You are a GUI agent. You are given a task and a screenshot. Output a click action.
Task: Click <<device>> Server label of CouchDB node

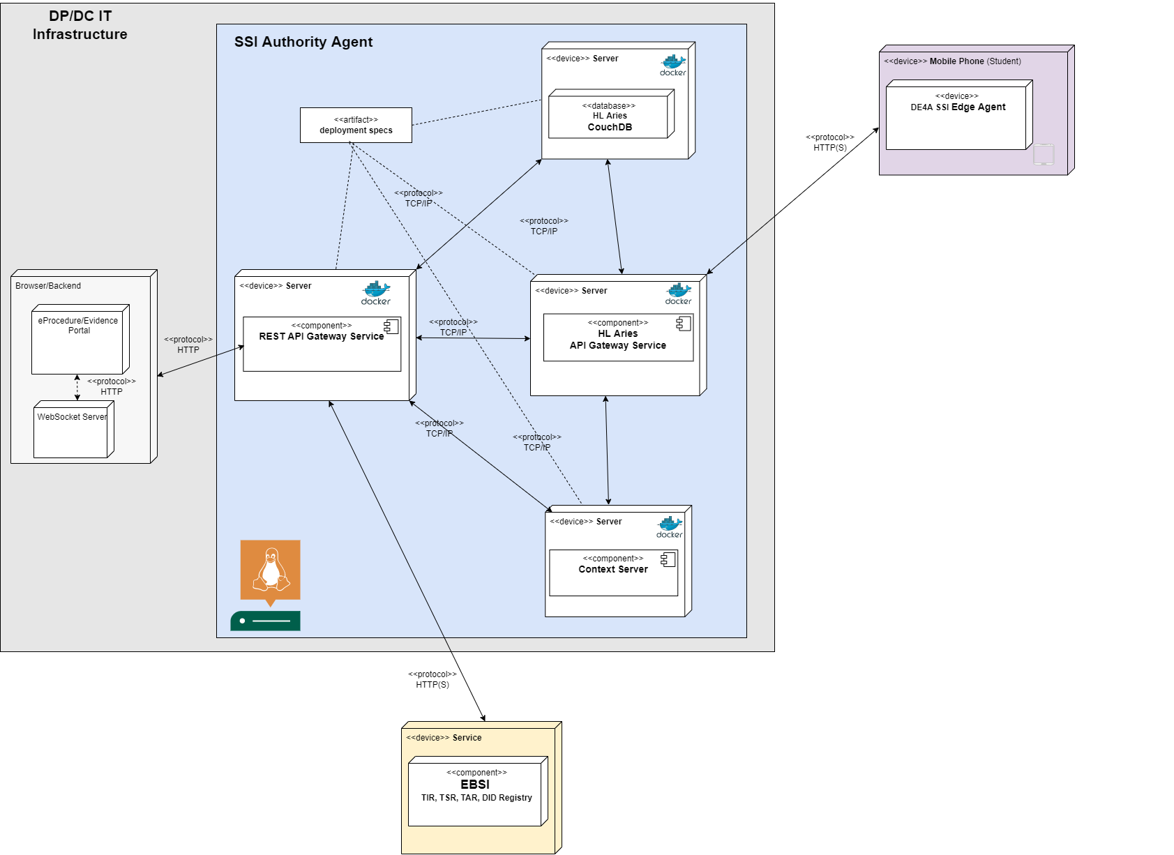click(x=582, y=59)
